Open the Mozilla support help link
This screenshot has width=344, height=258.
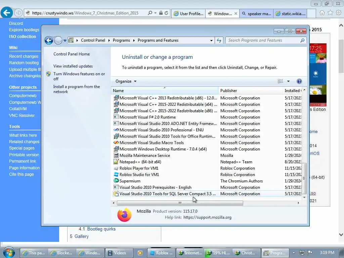tap(207, 217)
